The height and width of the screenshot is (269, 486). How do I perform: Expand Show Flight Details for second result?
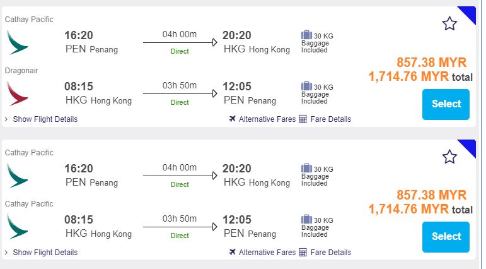pyautogui.click(x=45, y=253)
